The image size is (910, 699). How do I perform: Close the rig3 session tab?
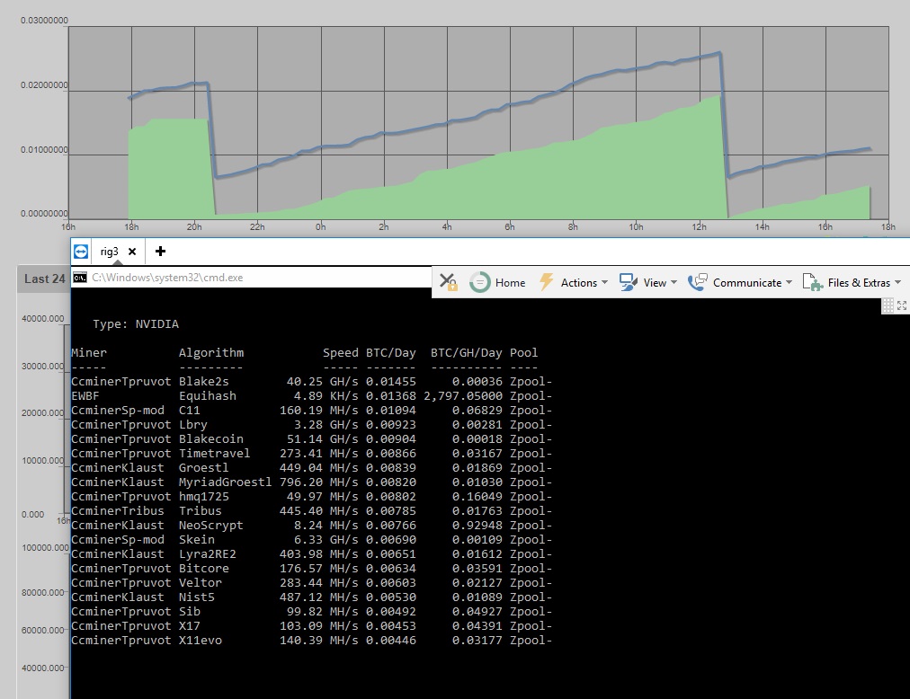(132, 252)
